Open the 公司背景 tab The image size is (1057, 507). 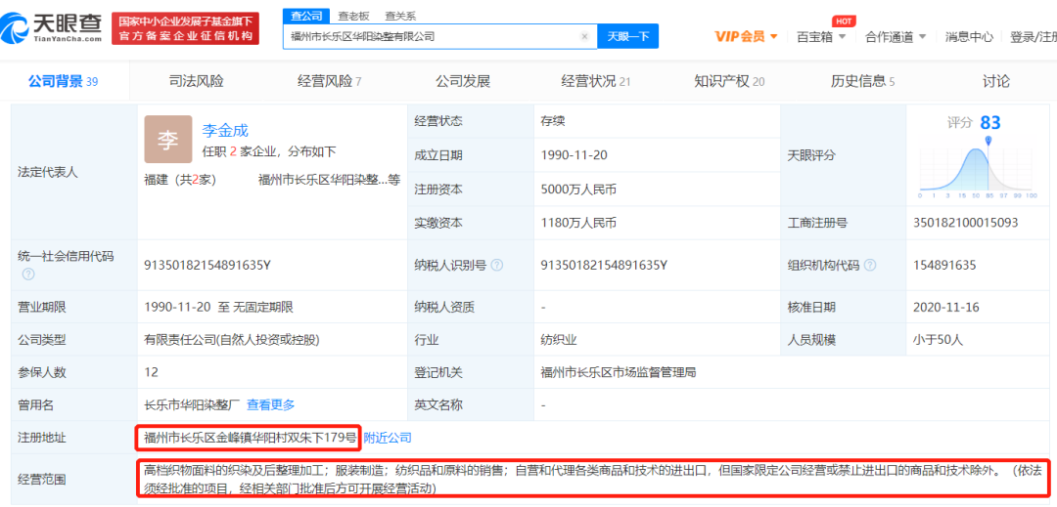point(64,82)
